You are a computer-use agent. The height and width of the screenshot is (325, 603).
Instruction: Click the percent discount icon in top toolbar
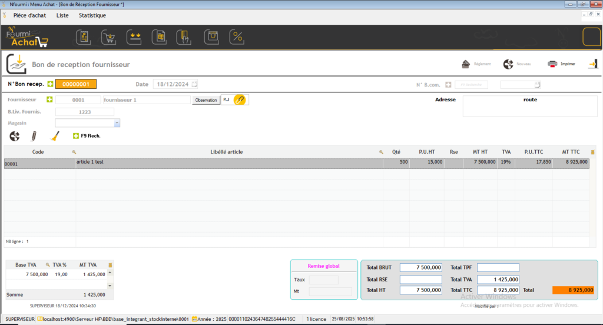[236, 38]
